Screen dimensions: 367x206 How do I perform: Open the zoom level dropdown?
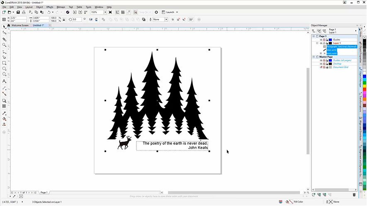tap(105, 12)
